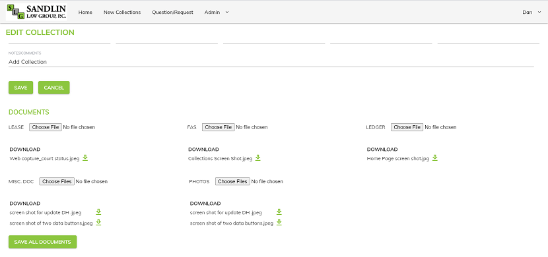The image size is (548, 257).
Task: Open the New Collections page
Action: (x=122, y=13)
